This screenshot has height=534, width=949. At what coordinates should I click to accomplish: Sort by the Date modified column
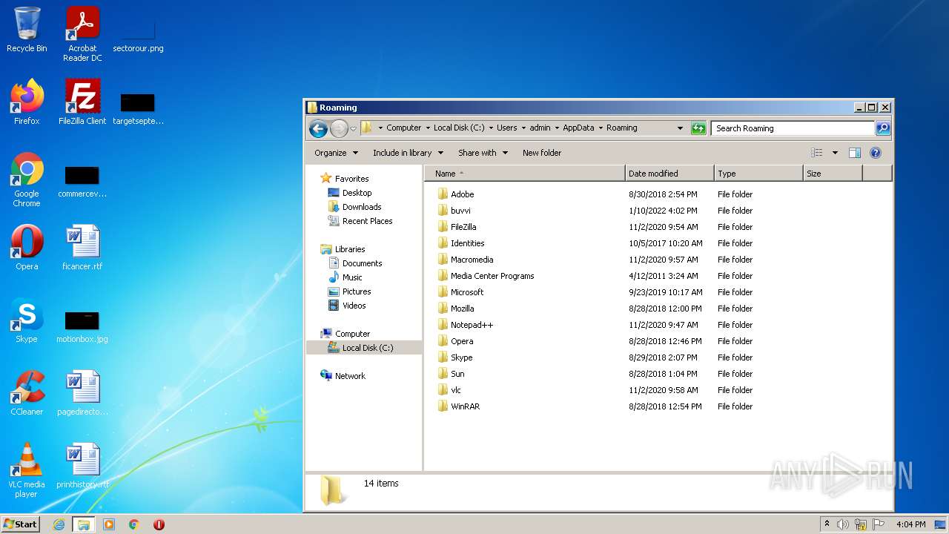point(669,174)
